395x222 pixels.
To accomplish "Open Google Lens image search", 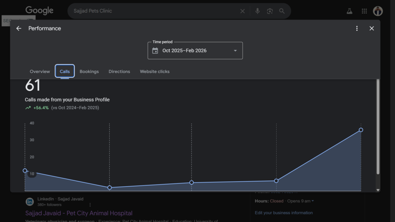I will click(x=270, y=11).
